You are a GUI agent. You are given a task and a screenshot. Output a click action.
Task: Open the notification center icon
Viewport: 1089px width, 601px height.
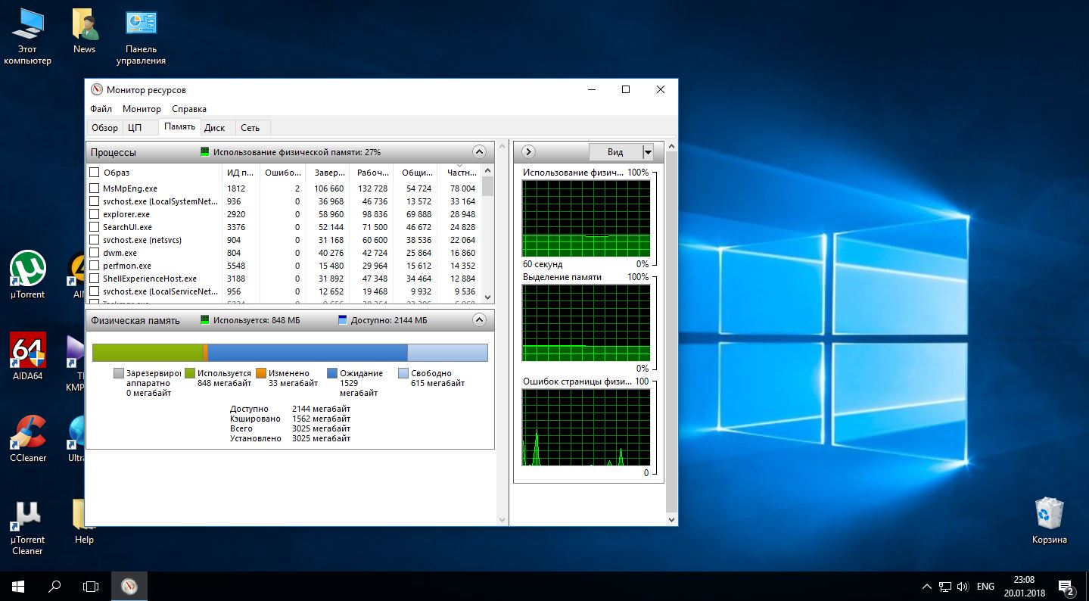pos(1066,587)
